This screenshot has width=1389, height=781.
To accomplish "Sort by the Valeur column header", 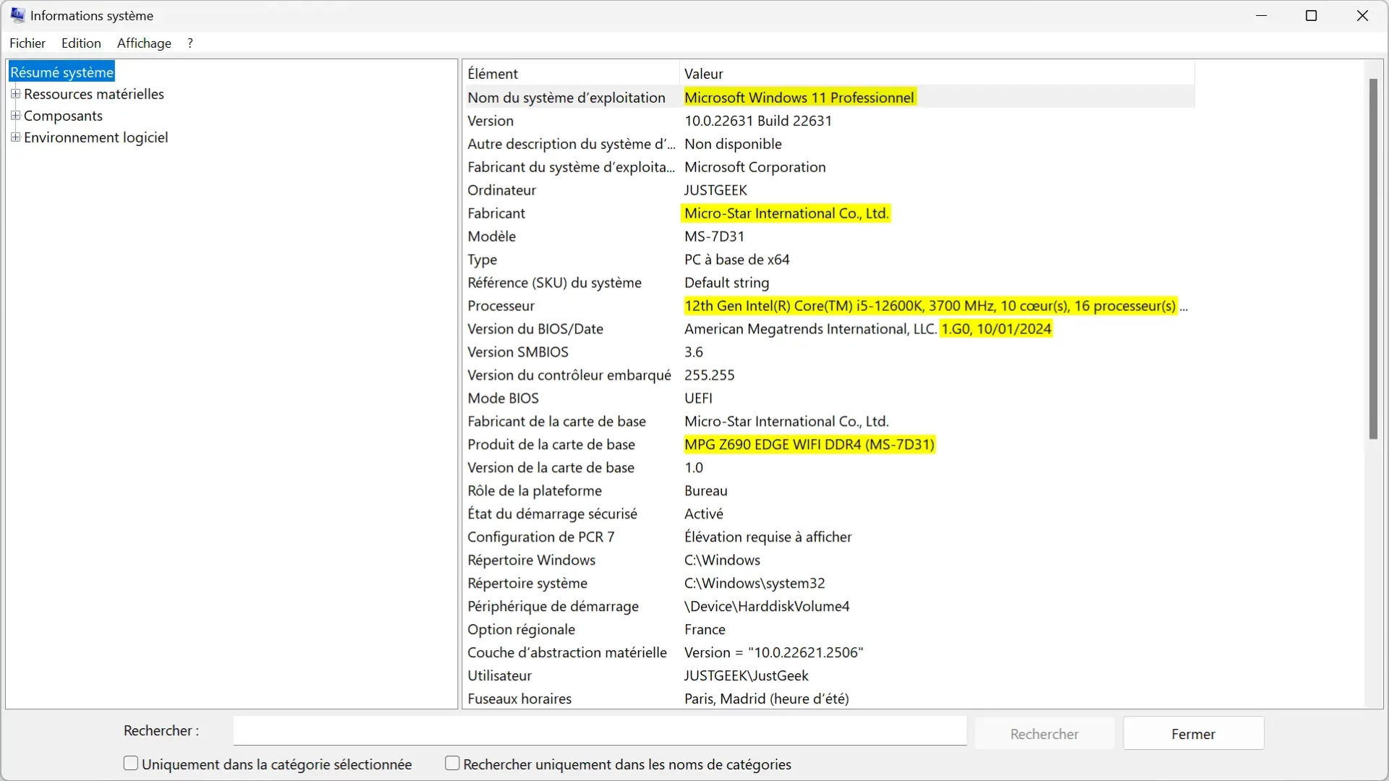I will pos(937,74).
